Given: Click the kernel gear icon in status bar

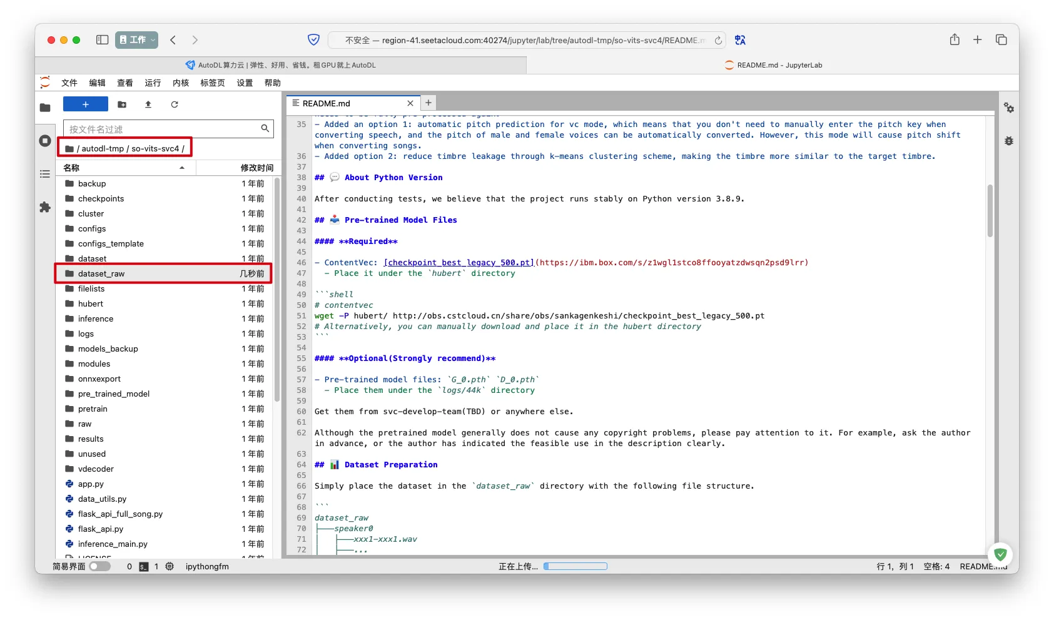Looking at the screenshot, I should 170,566.
